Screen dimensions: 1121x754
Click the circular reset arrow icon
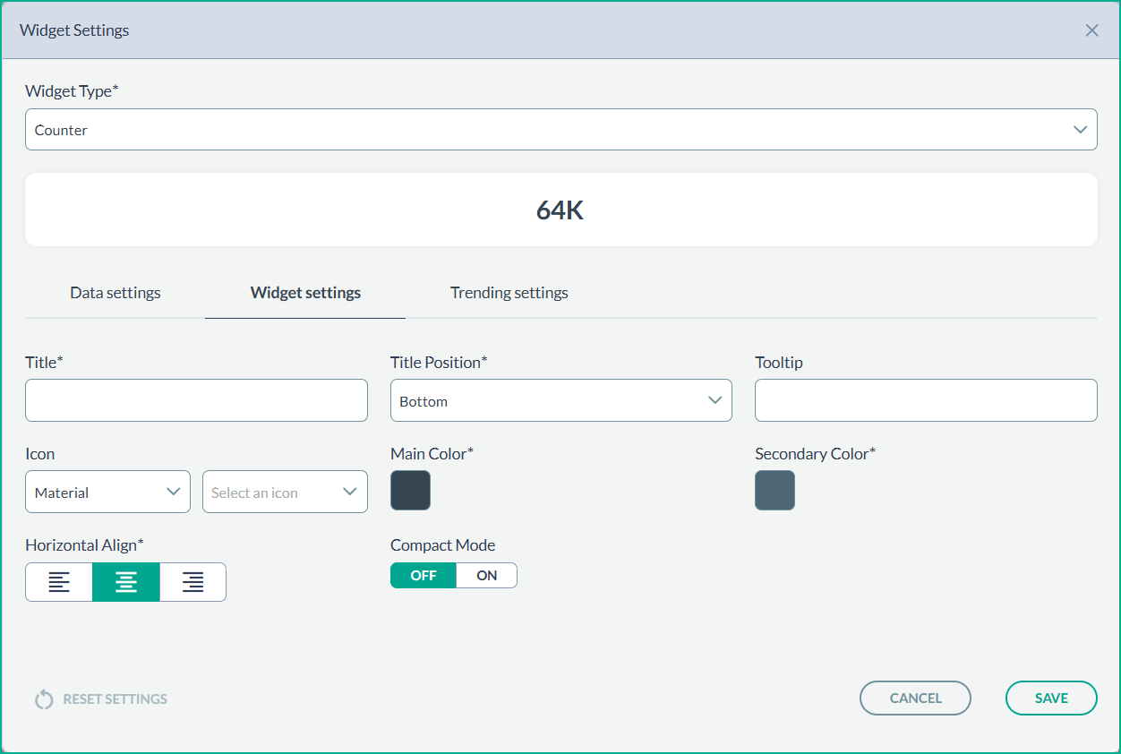44,699
